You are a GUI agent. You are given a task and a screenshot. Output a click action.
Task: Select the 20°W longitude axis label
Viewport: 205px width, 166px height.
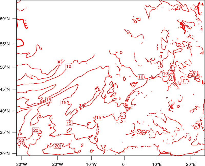57,164
